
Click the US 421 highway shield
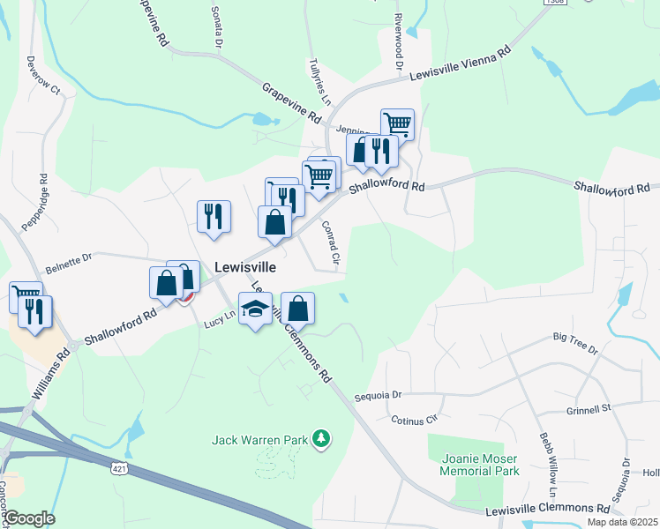coord(119,468)
